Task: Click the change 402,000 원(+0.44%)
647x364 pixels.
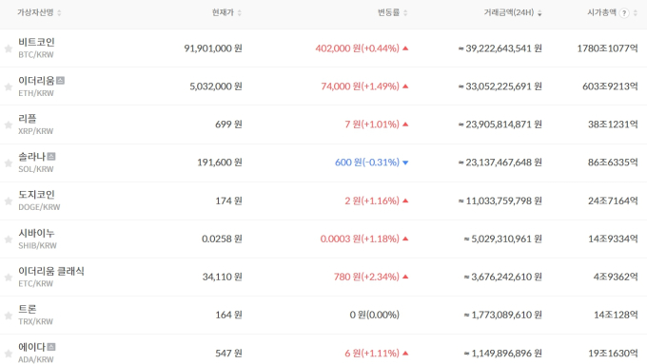Action: pyautogui.click(x=358, y=48)
